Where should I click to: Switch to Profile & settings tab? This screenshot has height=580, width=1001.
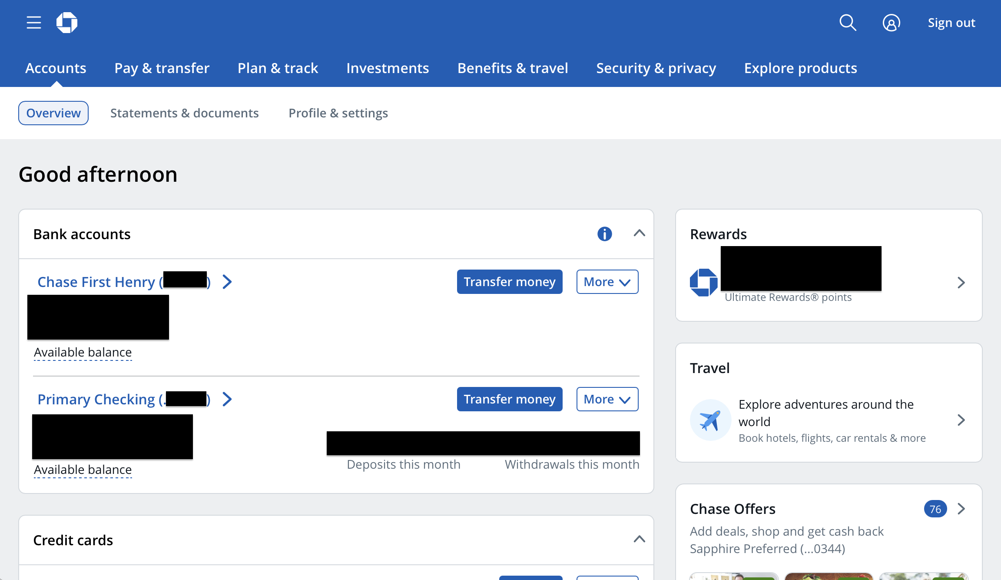(x=338, y=113)
